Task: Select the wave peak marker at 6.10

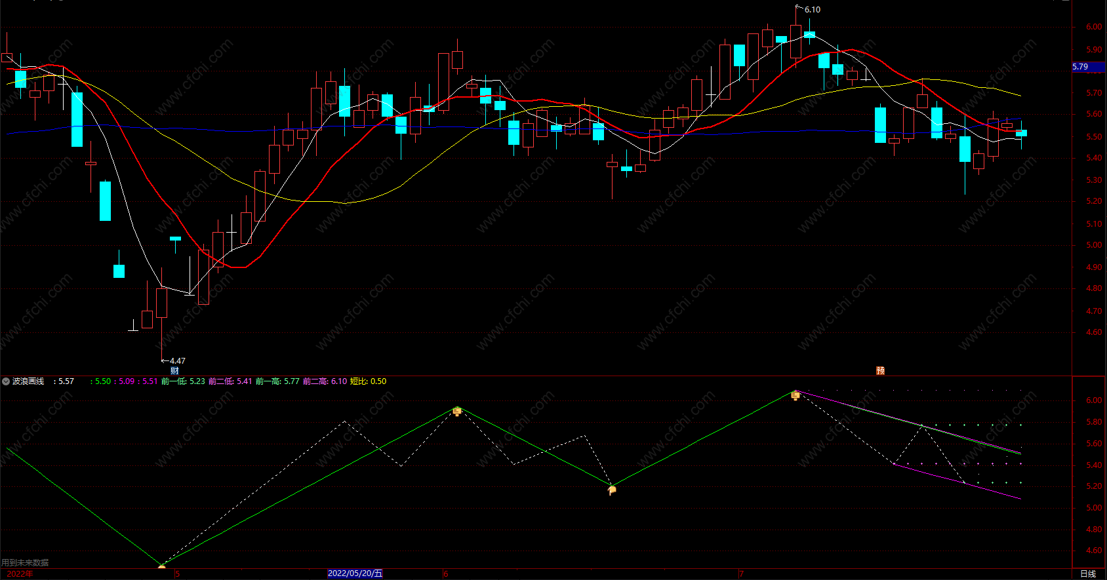Action: [795, 395]
